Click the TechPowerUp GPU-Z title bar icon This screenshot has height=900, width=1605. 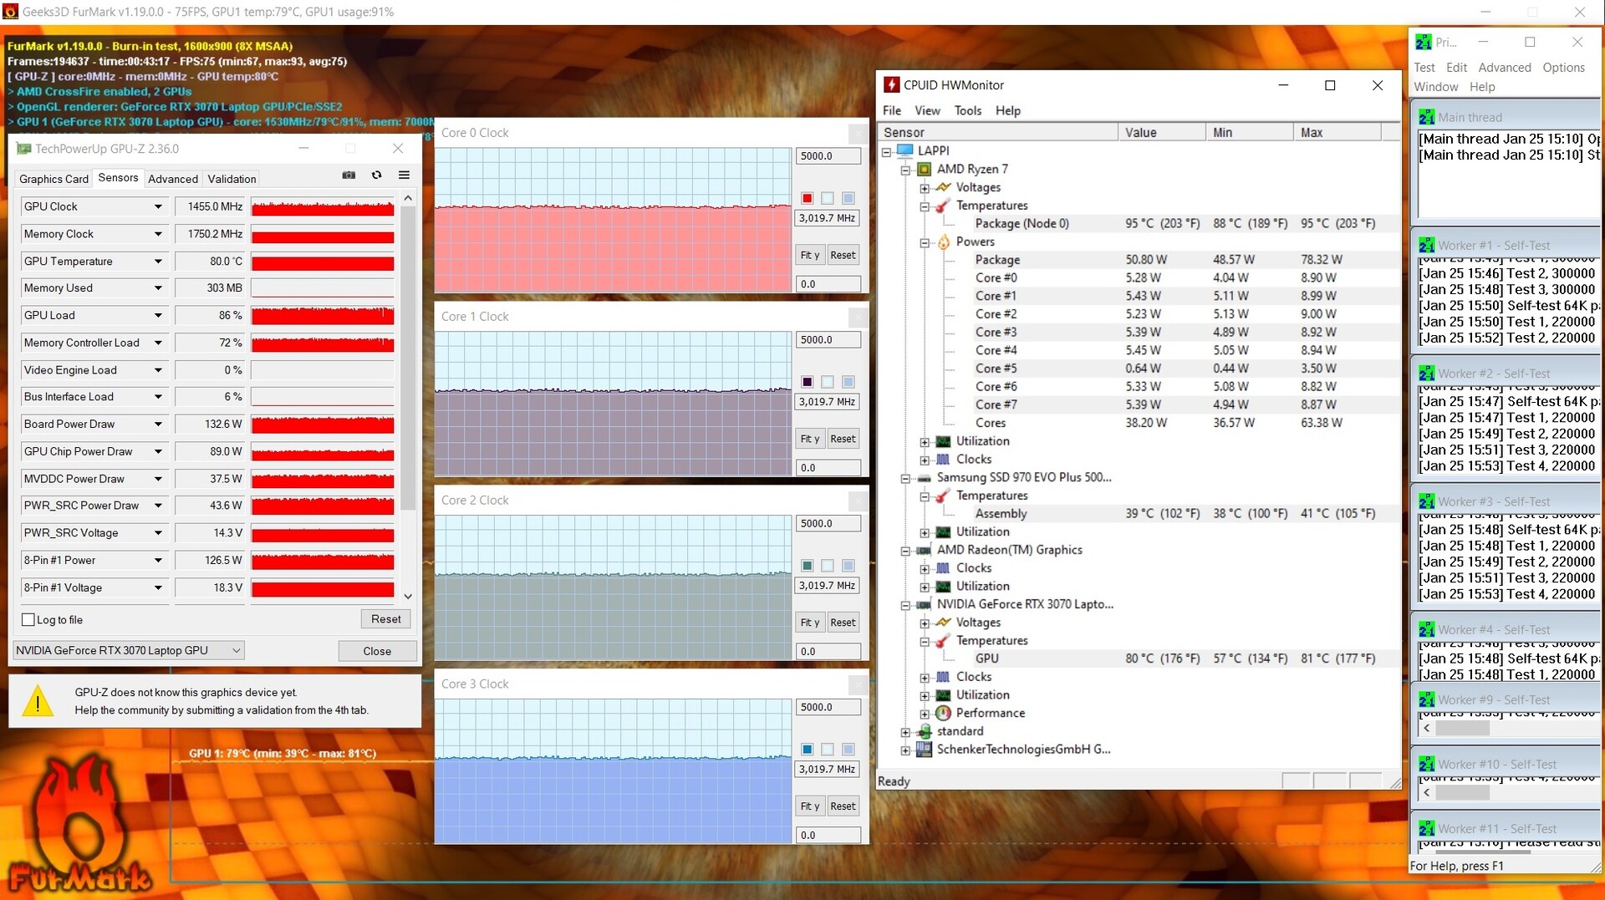[23, 149]
